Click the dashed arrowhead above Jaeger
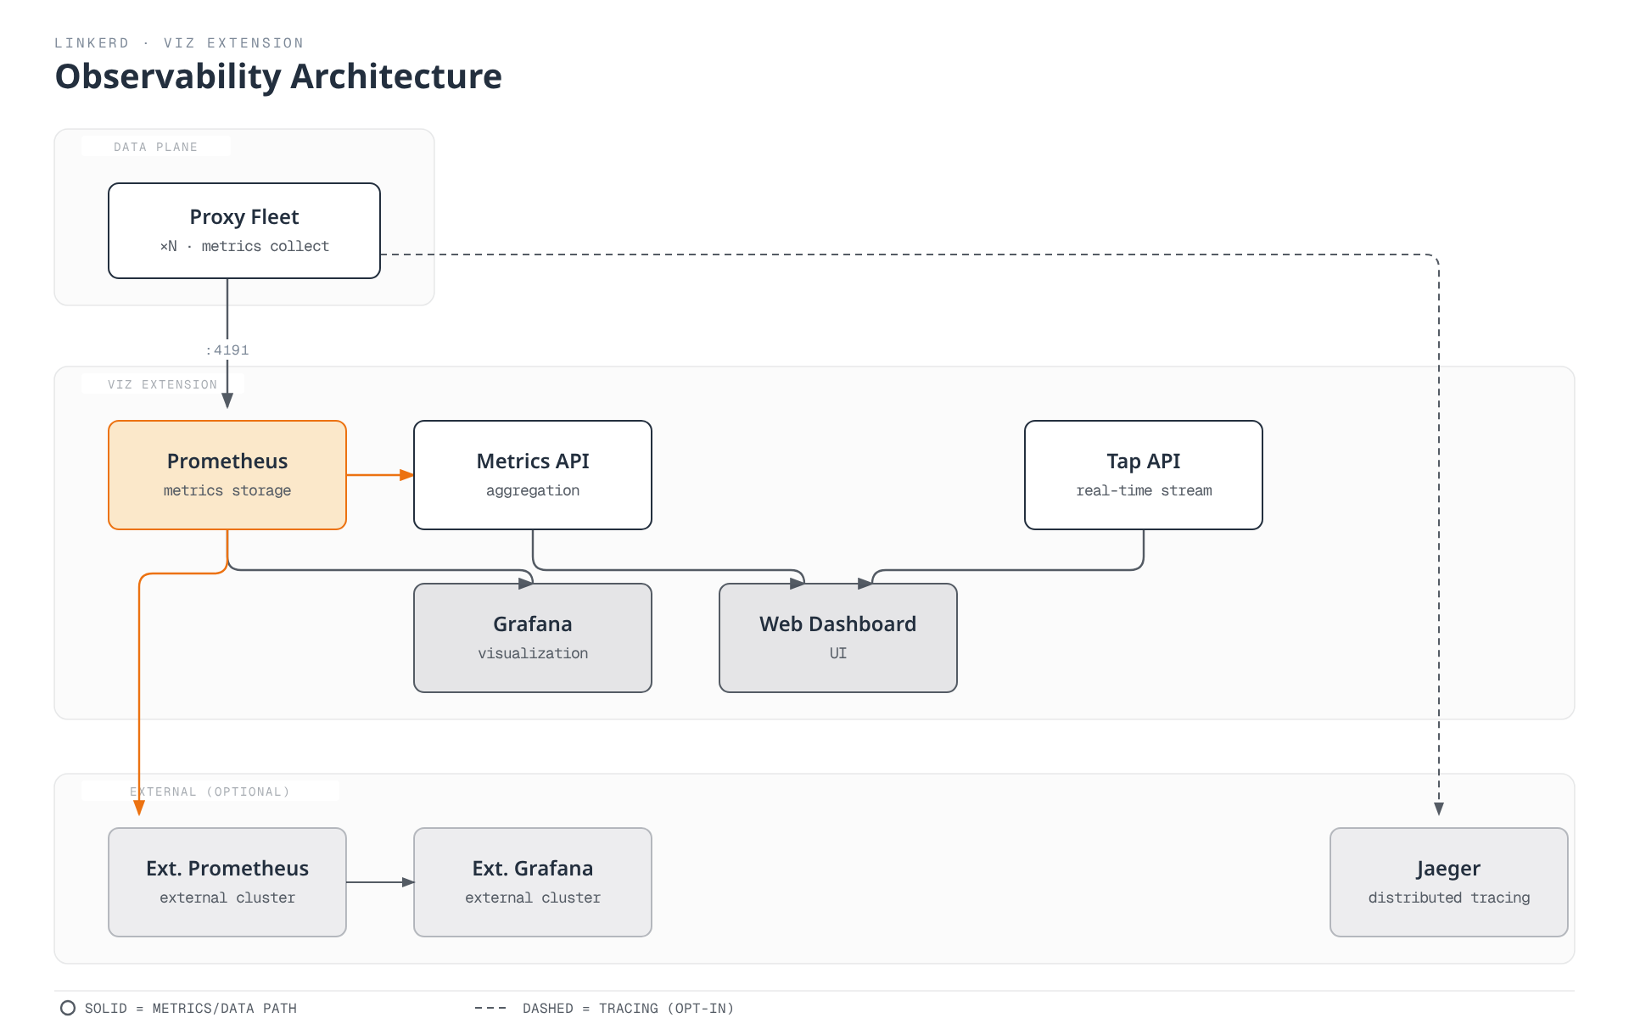The height and width of the screenshot is (1018, 1629). [1439, 809]
